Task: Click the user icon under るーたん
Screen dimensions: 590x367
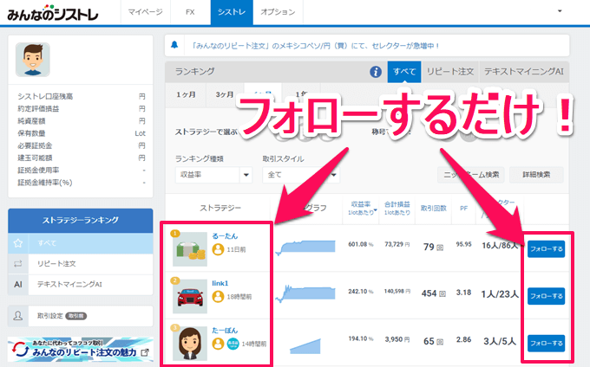Action: (x=218, y=249)
